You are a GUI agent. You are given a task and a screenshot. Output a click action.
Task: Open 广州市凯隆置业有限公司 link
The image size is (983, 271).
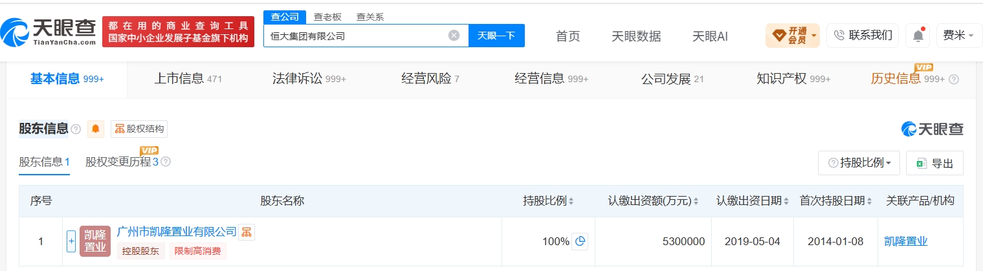tap(177, 232)
